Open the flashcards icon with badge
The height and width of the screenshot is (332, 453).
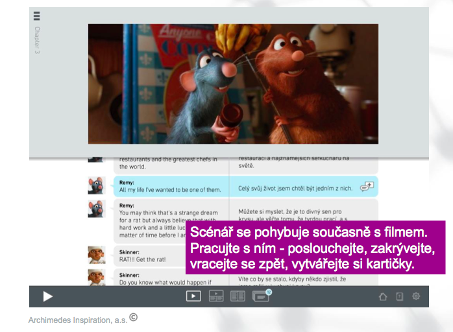261,296
